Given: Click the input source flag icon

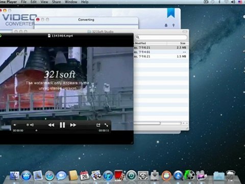Looking at the screenshot, I should [240, 2].
